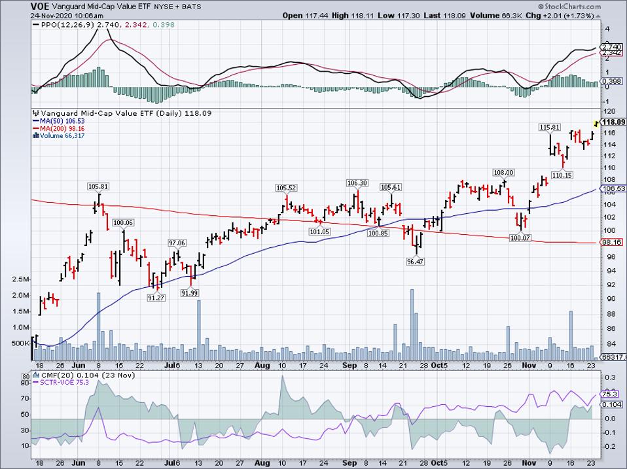The width and height of the screenshot is (627, 469).
Task: Click the Open 117.44 value
Action: [x=304, y=16]
